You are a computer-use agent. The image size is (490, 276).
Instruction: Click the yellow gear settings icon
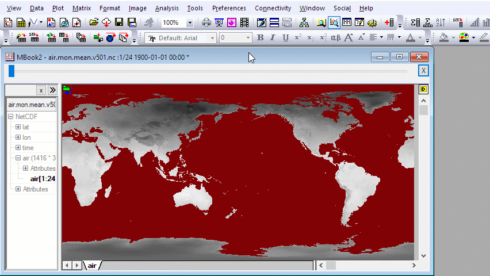tap(372, 22)
